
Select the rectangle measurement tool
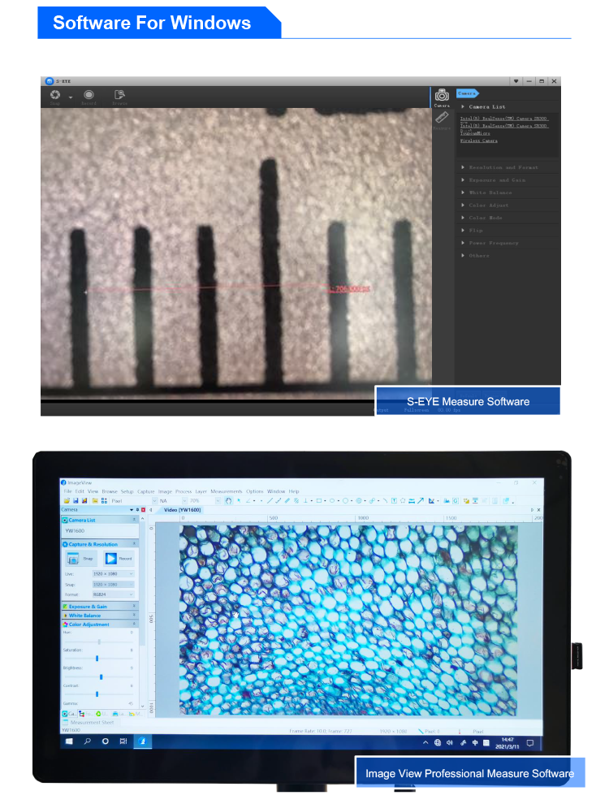click(319, 501)
